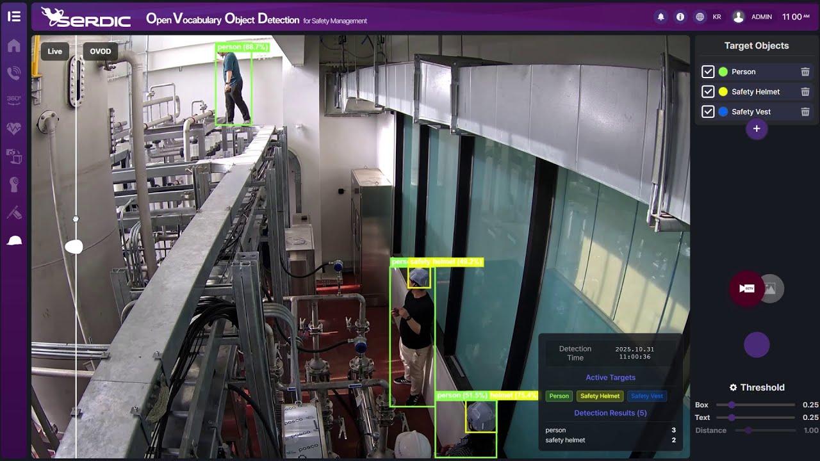Viewport: 820px width, 461px height.
Task: Switch to the OVOD view tab
Action: (100, 51)
